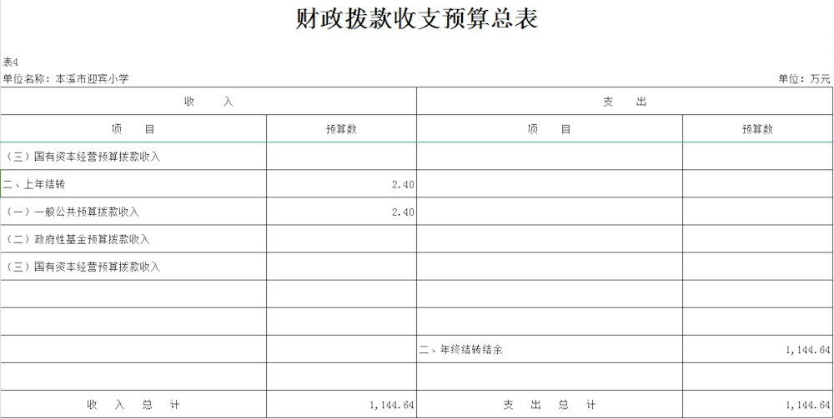Select the 收入 section header cell
Viewport: 834px width, 419px height.
pyautogui.click(x=208, y=102)
